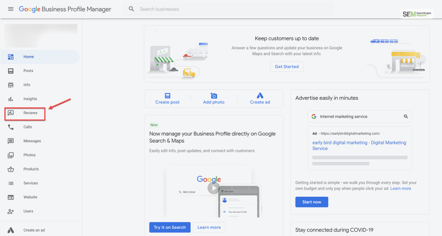Click the Create post icon
442x236 pixels.
[x=167, y=96]
